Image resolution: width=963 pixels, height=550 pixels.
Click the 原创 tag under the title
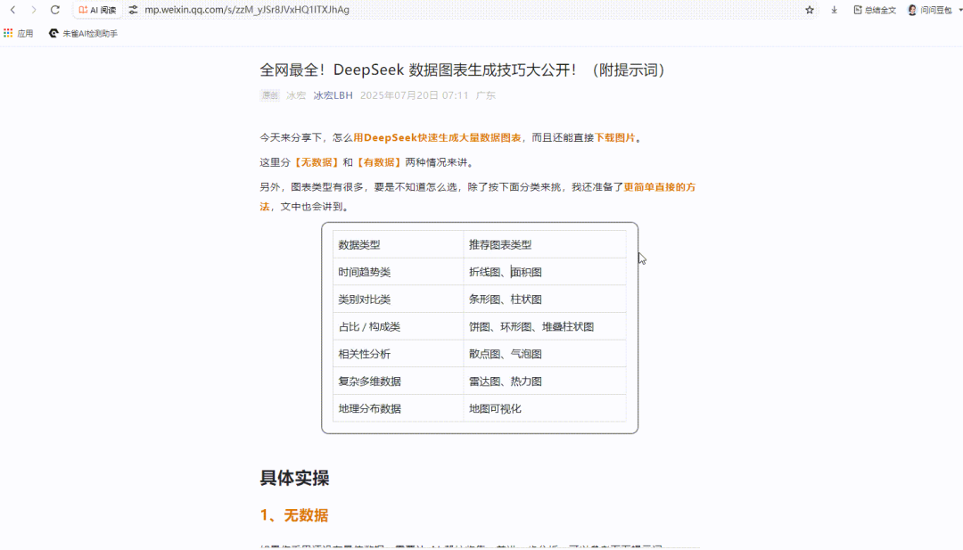pyautogui.click(x=270, y=95)
